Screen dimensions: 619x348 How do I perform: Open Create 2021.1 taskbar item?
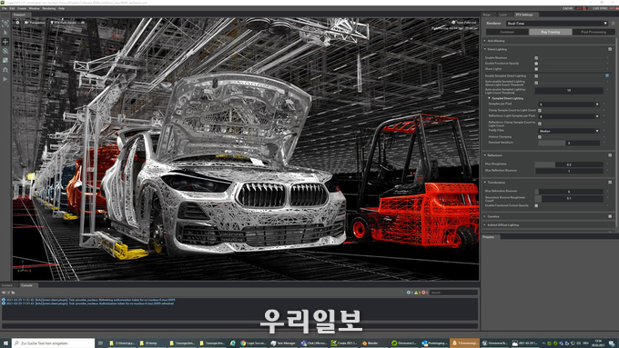[x=344, y=343]
